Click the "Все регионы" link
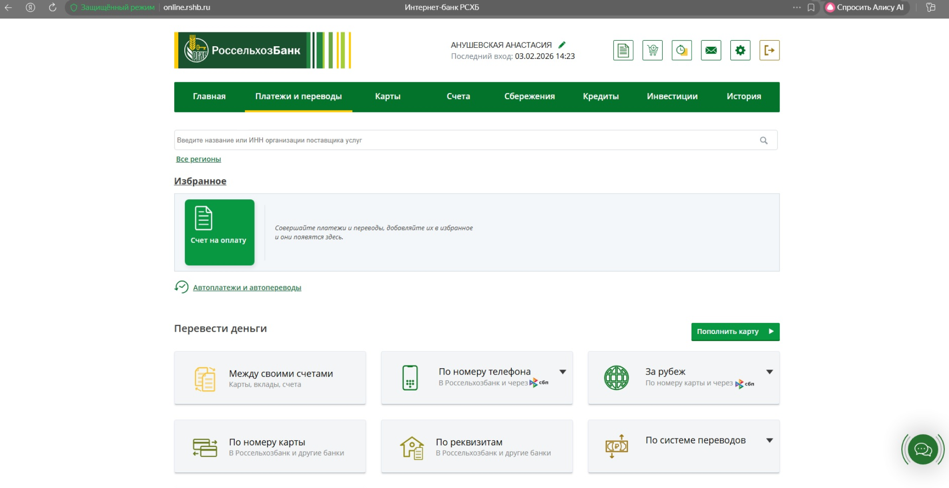This screenshot has width=949, height=488. (x=198, y=159)
